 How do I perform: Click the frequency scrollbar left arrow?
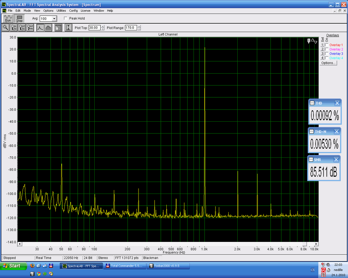point(20,244)
